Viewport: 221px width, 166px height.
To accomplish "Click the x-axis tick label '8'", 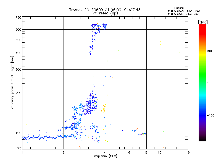I will click(146, 152).
